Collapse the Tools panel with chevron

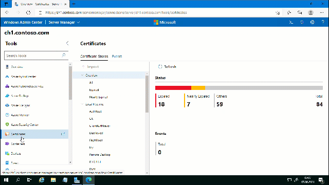pyautogui.click(x=67, y=43)
